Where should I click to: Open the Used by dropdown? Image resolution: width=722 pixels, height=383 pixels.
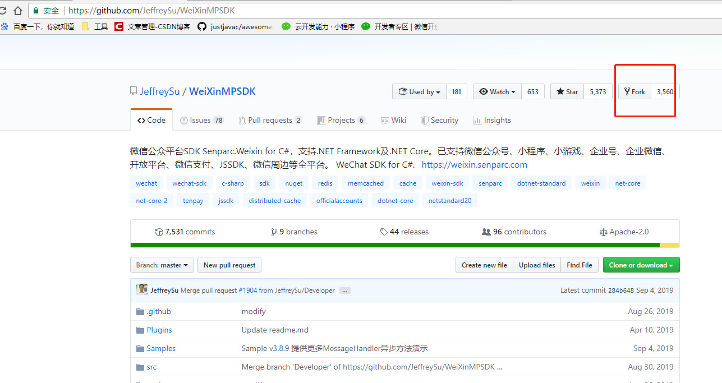pyautogui.click(x=419, y=91)
